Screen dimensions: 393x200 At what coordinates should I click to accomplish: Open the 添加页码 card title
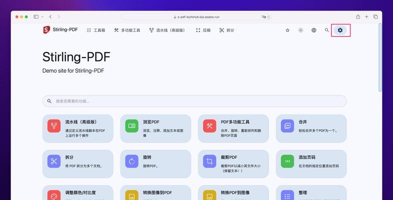[307, 157]
